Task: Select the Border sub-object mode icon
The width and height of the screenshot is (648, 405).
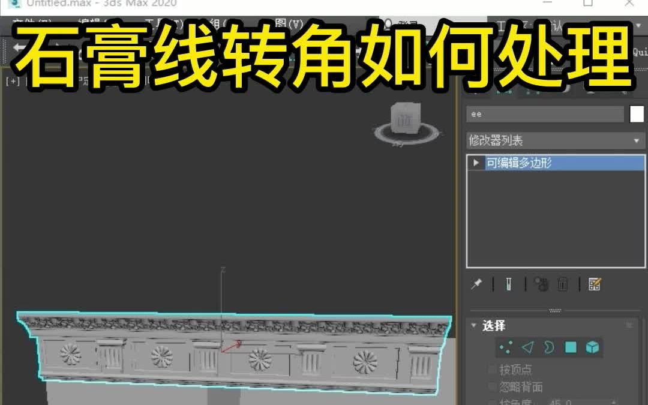Action: pyautogui.click(x=550, y=347)
